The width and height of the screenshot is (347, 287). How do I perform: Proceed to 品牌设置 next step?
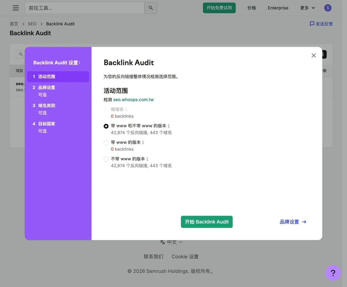(x=293, y=222)
